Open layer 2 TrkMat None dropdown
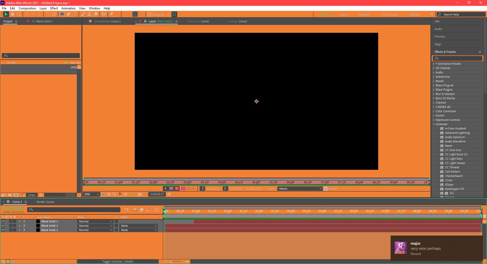Viewport: 487px width, 264px height. pyautogui.click(x=138, y=226)
